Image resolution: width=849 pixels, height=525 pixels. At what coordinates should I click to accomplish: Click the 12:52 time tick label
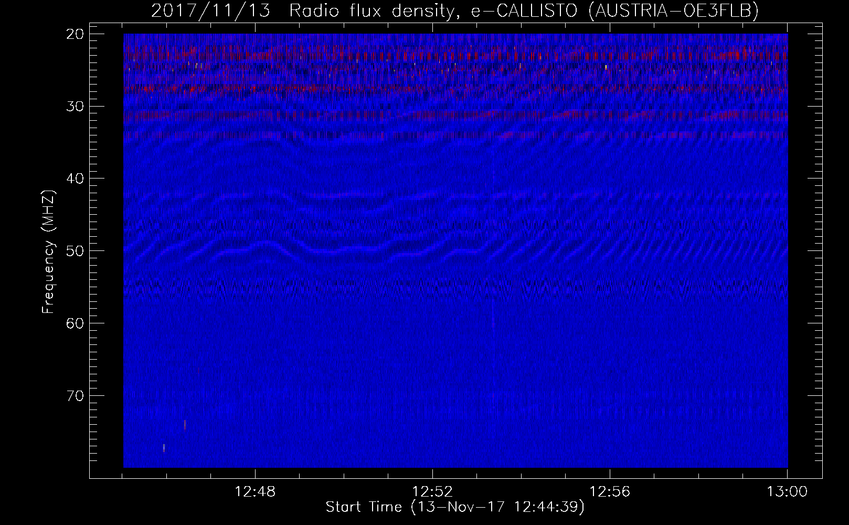432,492
